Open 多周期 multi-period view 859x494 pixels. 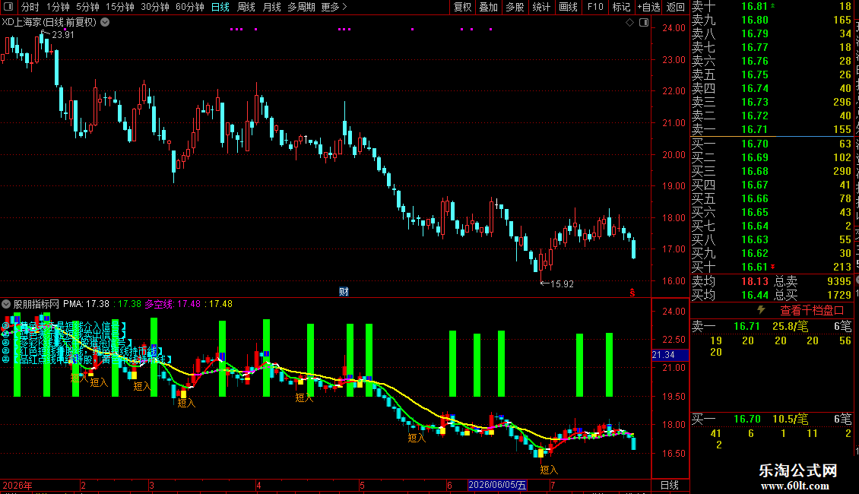click(301, 7)
